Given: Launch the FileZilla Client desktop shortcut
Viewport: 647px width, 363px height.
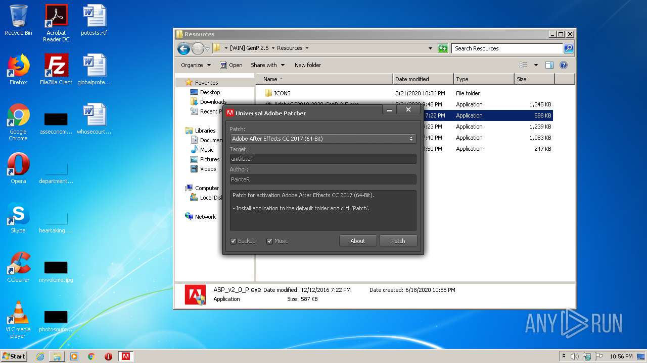Looking at the screenshot, I should click(56, 70).
